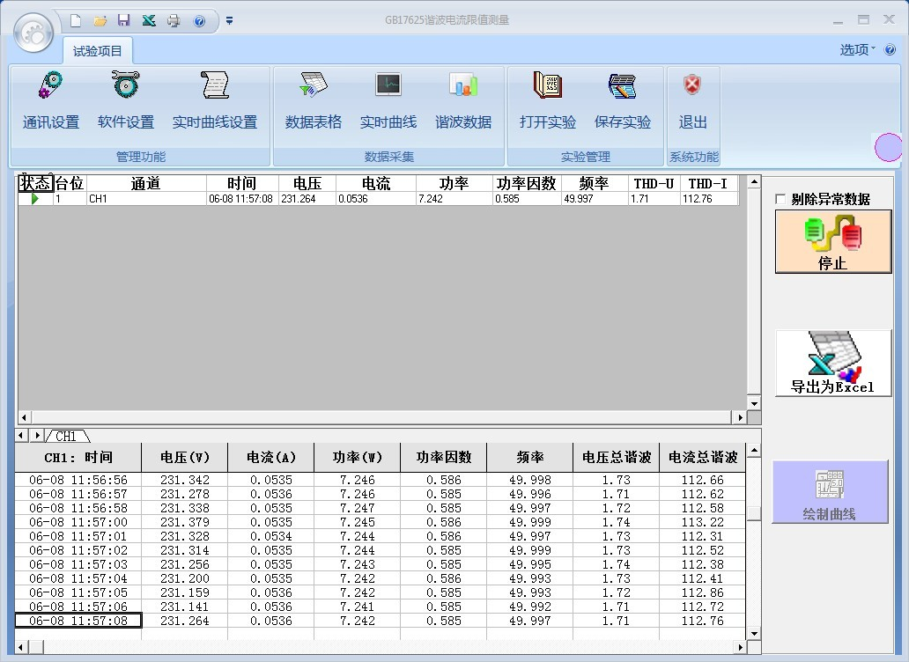Click 打开实验 to open an experiment
This screenshot has width=909, height=662.
click(x=548, y=102)
